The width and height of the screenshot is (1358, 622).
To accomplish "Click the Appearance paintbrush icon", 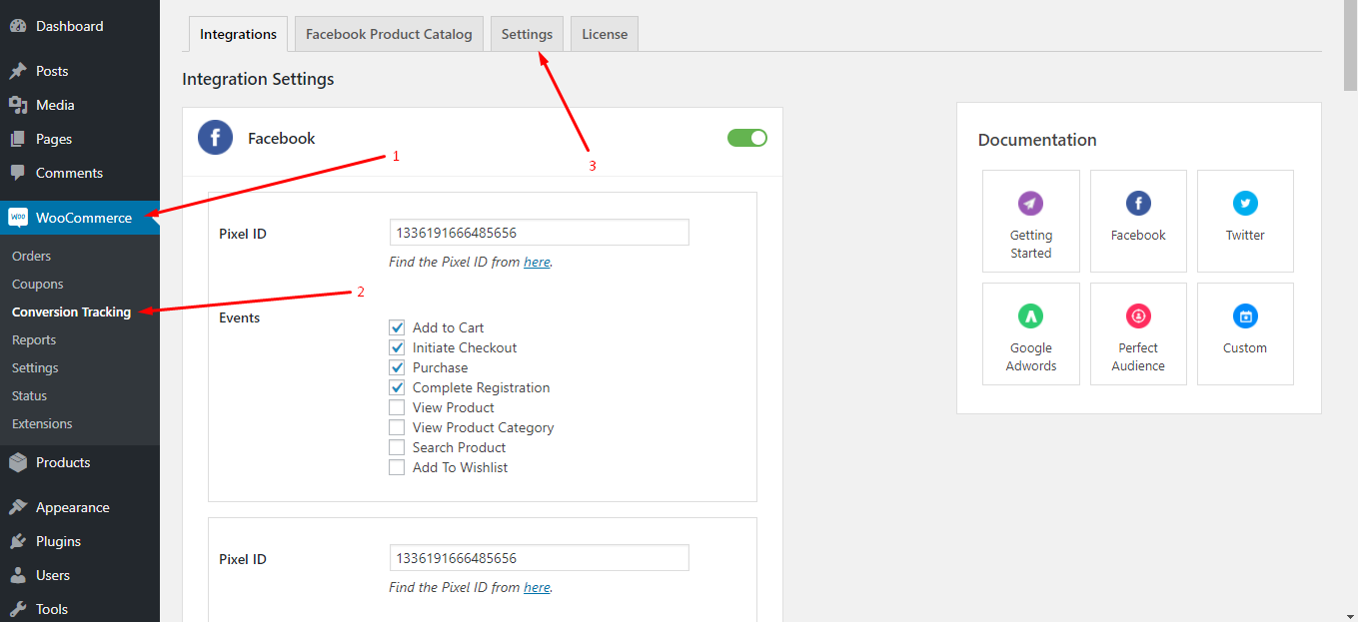I will [18, 507].
